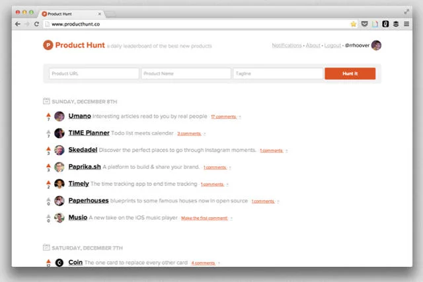Upvote Musio with the arrow
The height and width of the screenshot is (282, 423).
(48, 216)
